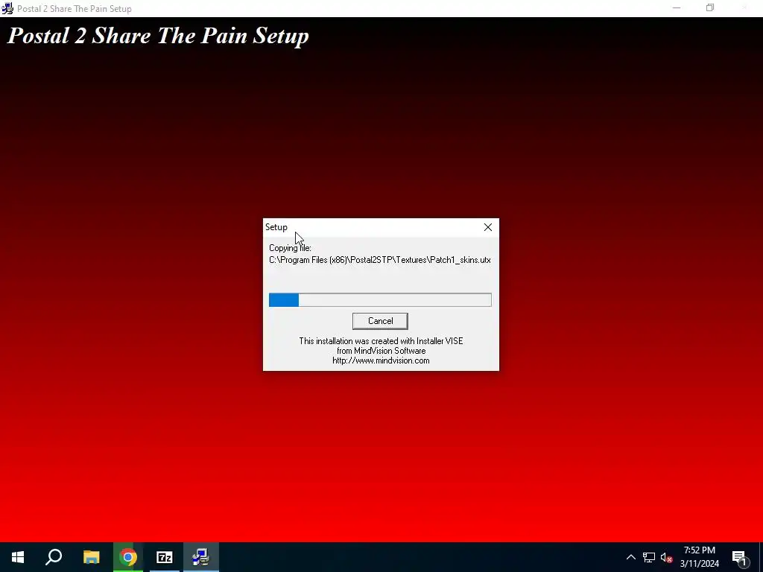Click 'This installation was created with Installer VISE'
This screenshot has height=572, width=763.
pyautogui.click(x=381, y=341)
